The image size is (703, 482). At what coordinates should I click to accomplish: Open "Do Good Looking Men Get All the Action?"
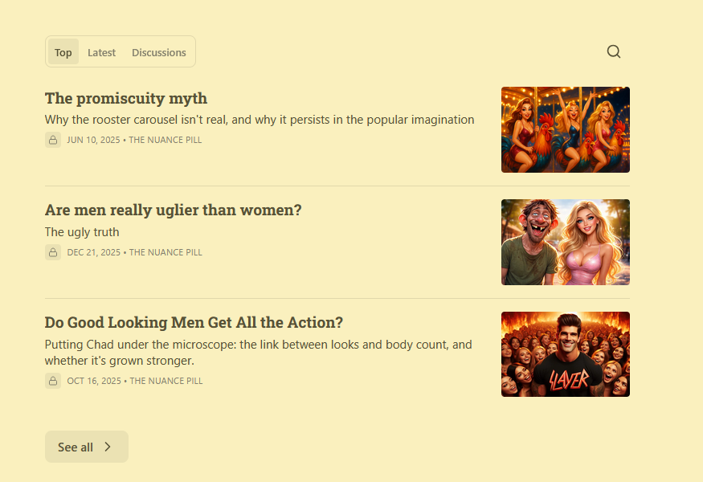[x=194, y=323]
